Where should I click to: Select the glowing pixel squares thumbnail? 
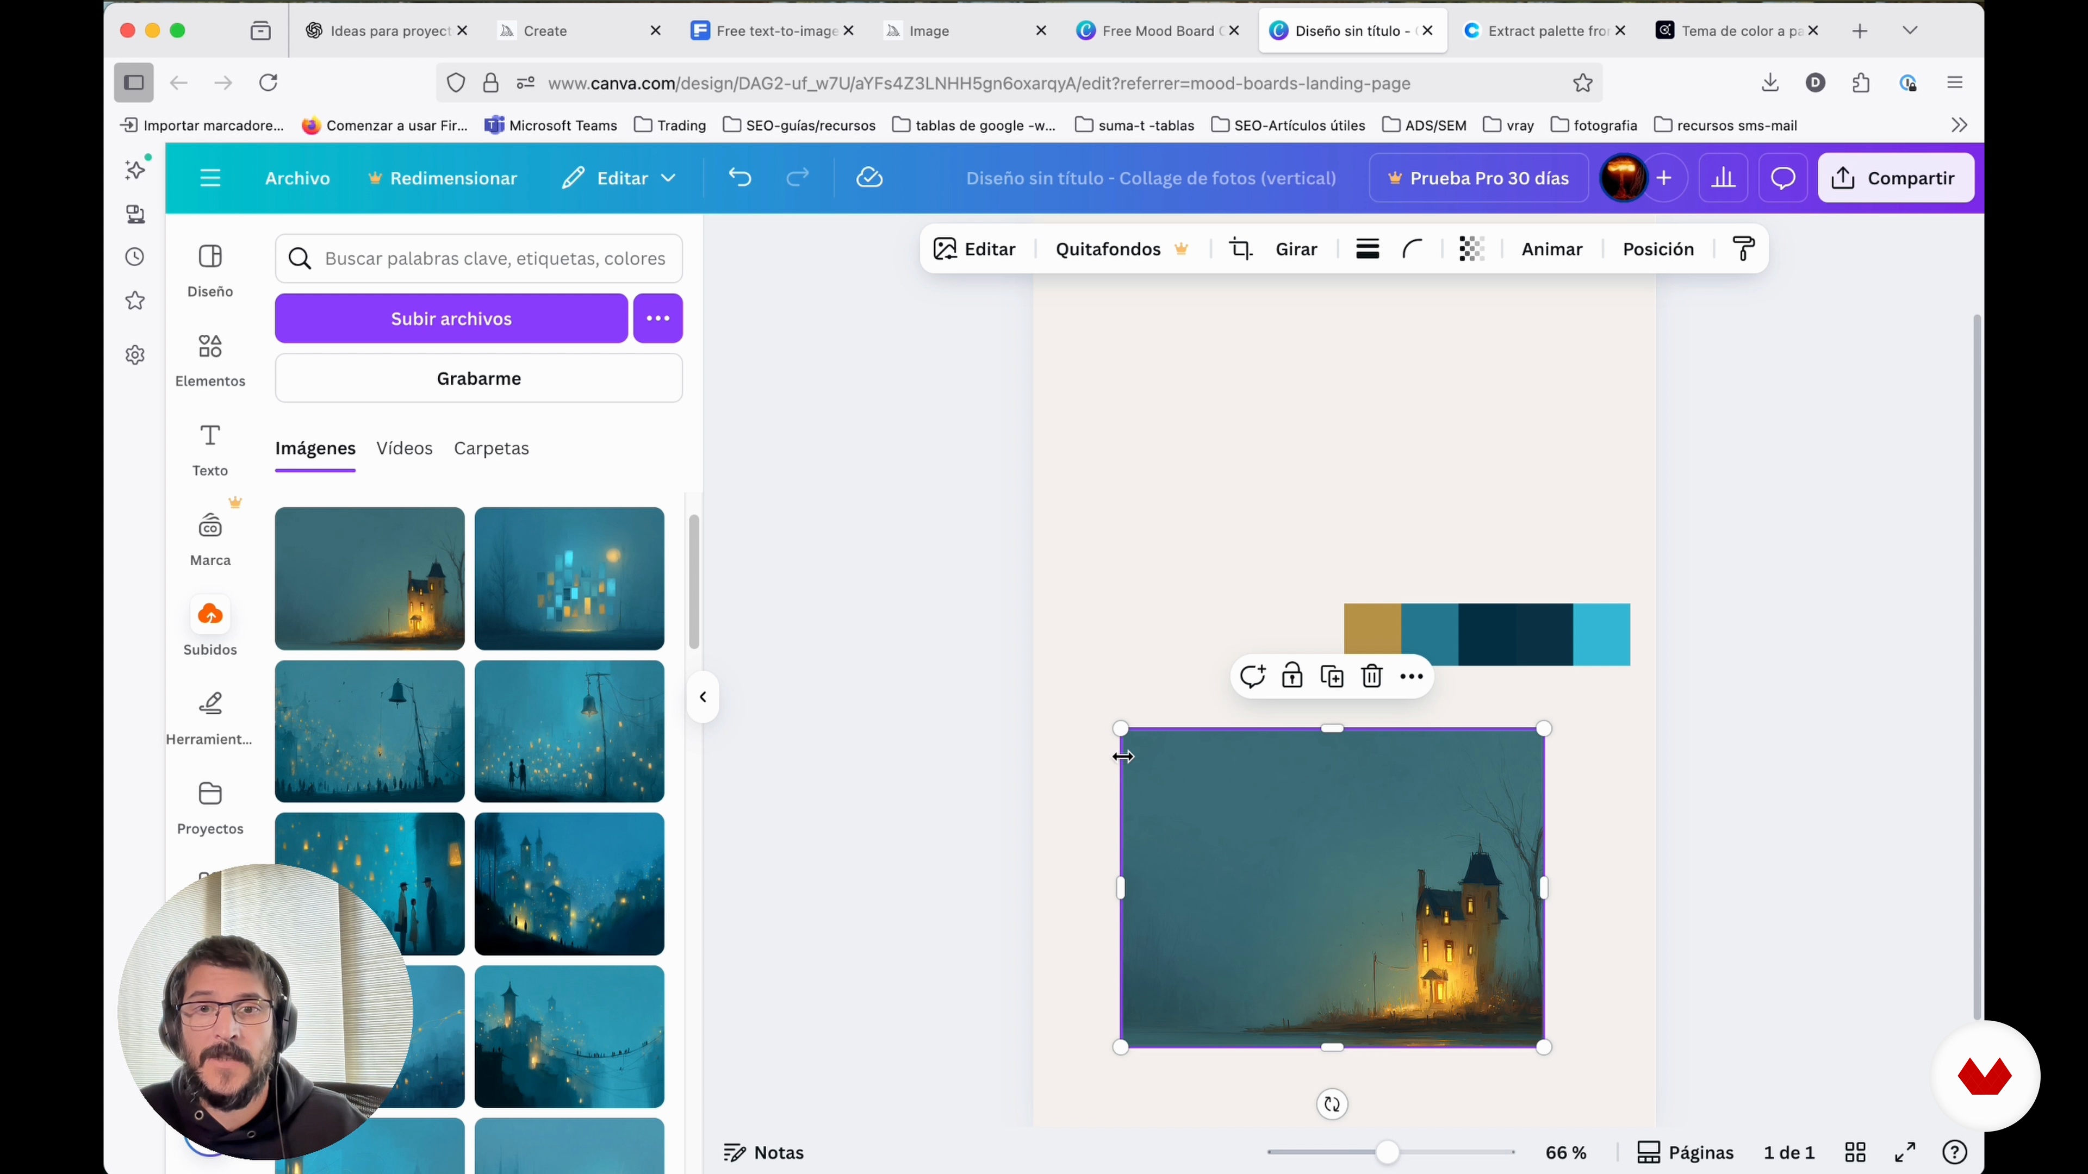[x=569, y=578]
